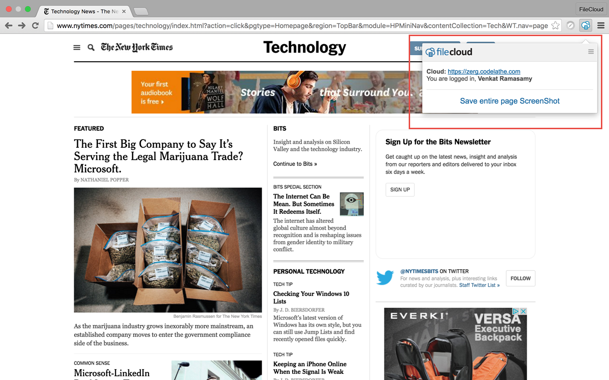Reload the page with the refresh icon
Viewport: 609px width, 380px height.
(35, 26)
